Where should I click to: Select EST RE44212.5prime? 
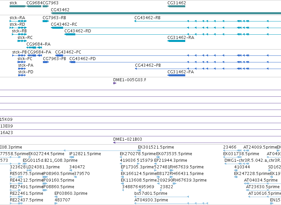tap(16, 184)
